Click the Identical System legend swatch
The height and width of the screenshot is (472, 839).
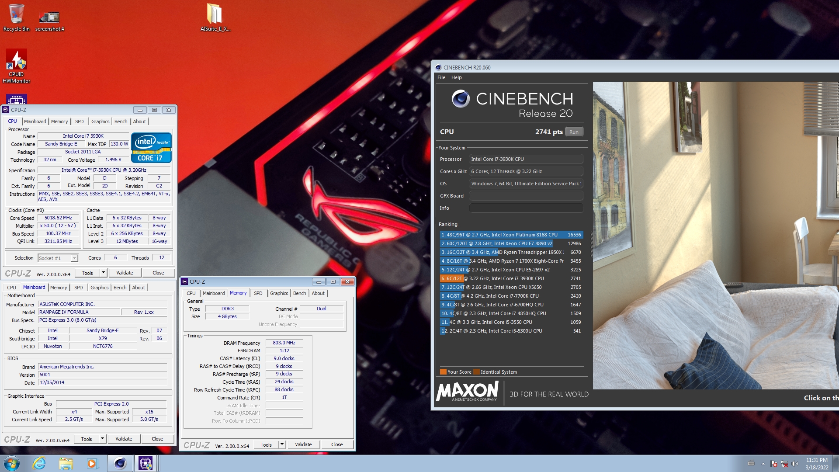tap(476, 372)
